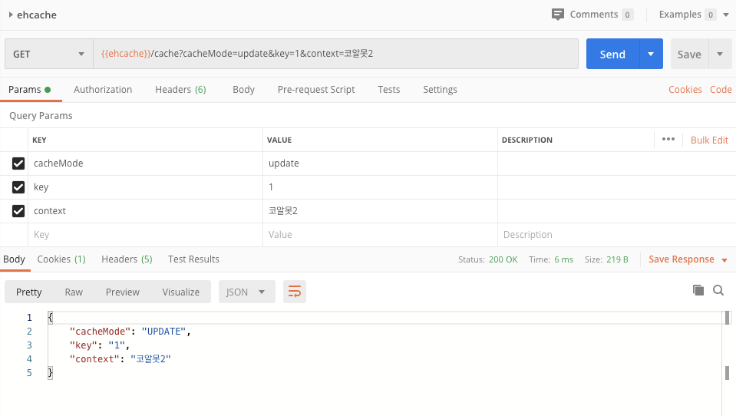Open the Save button dropdown arrow
This screenshot has height=416, width=736.
pos(720,54)
